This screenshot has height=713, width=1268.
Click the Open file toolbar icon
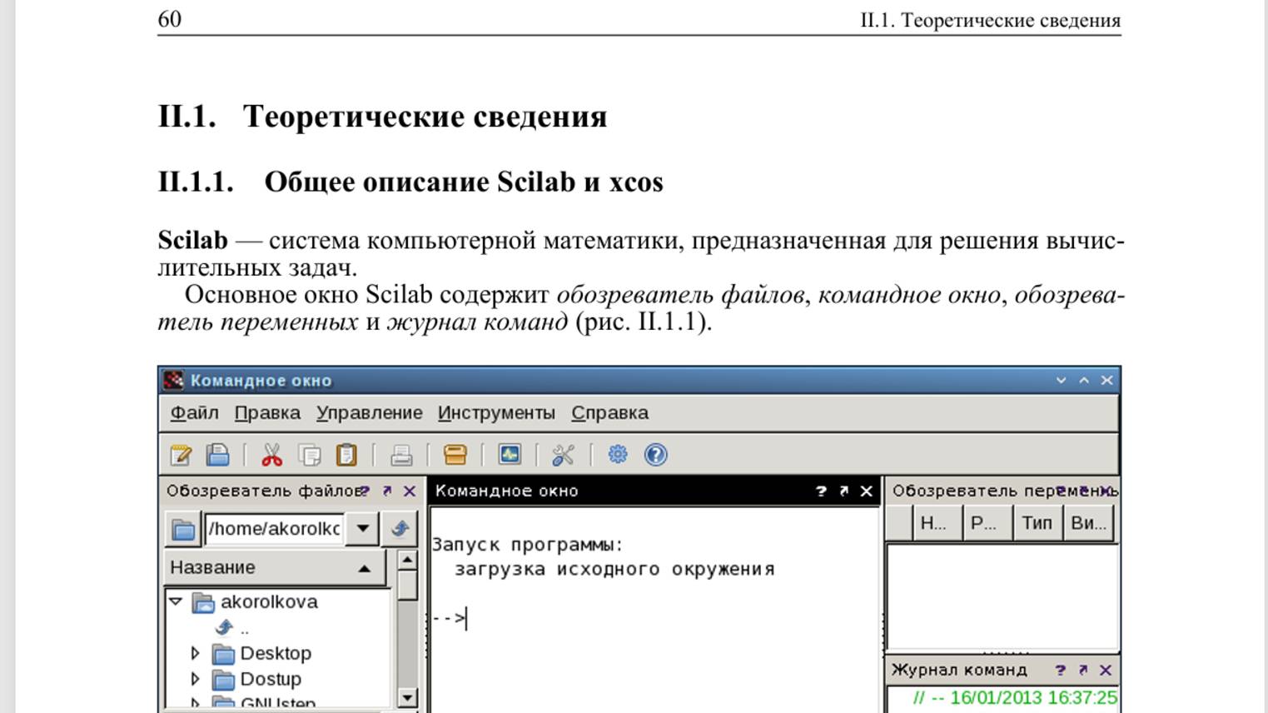coord(217,455)
